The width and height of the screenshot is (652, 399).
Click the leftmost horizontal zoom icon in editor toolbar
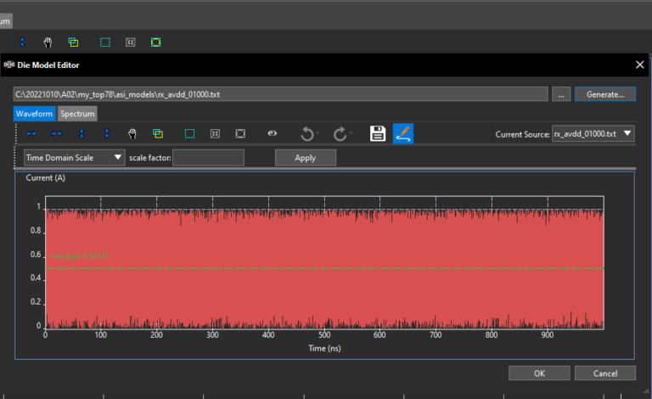pyautogui.click(x=31, y=133)
